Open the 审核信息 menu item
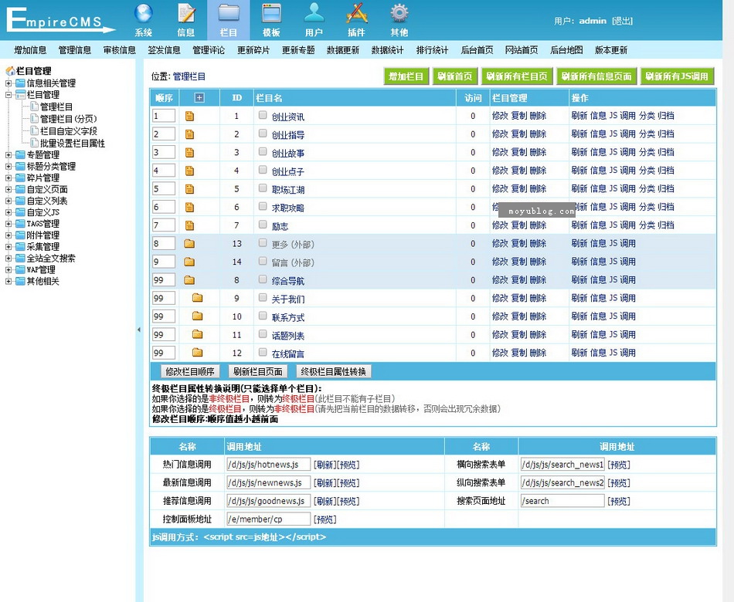 click(x=119, y=50)
